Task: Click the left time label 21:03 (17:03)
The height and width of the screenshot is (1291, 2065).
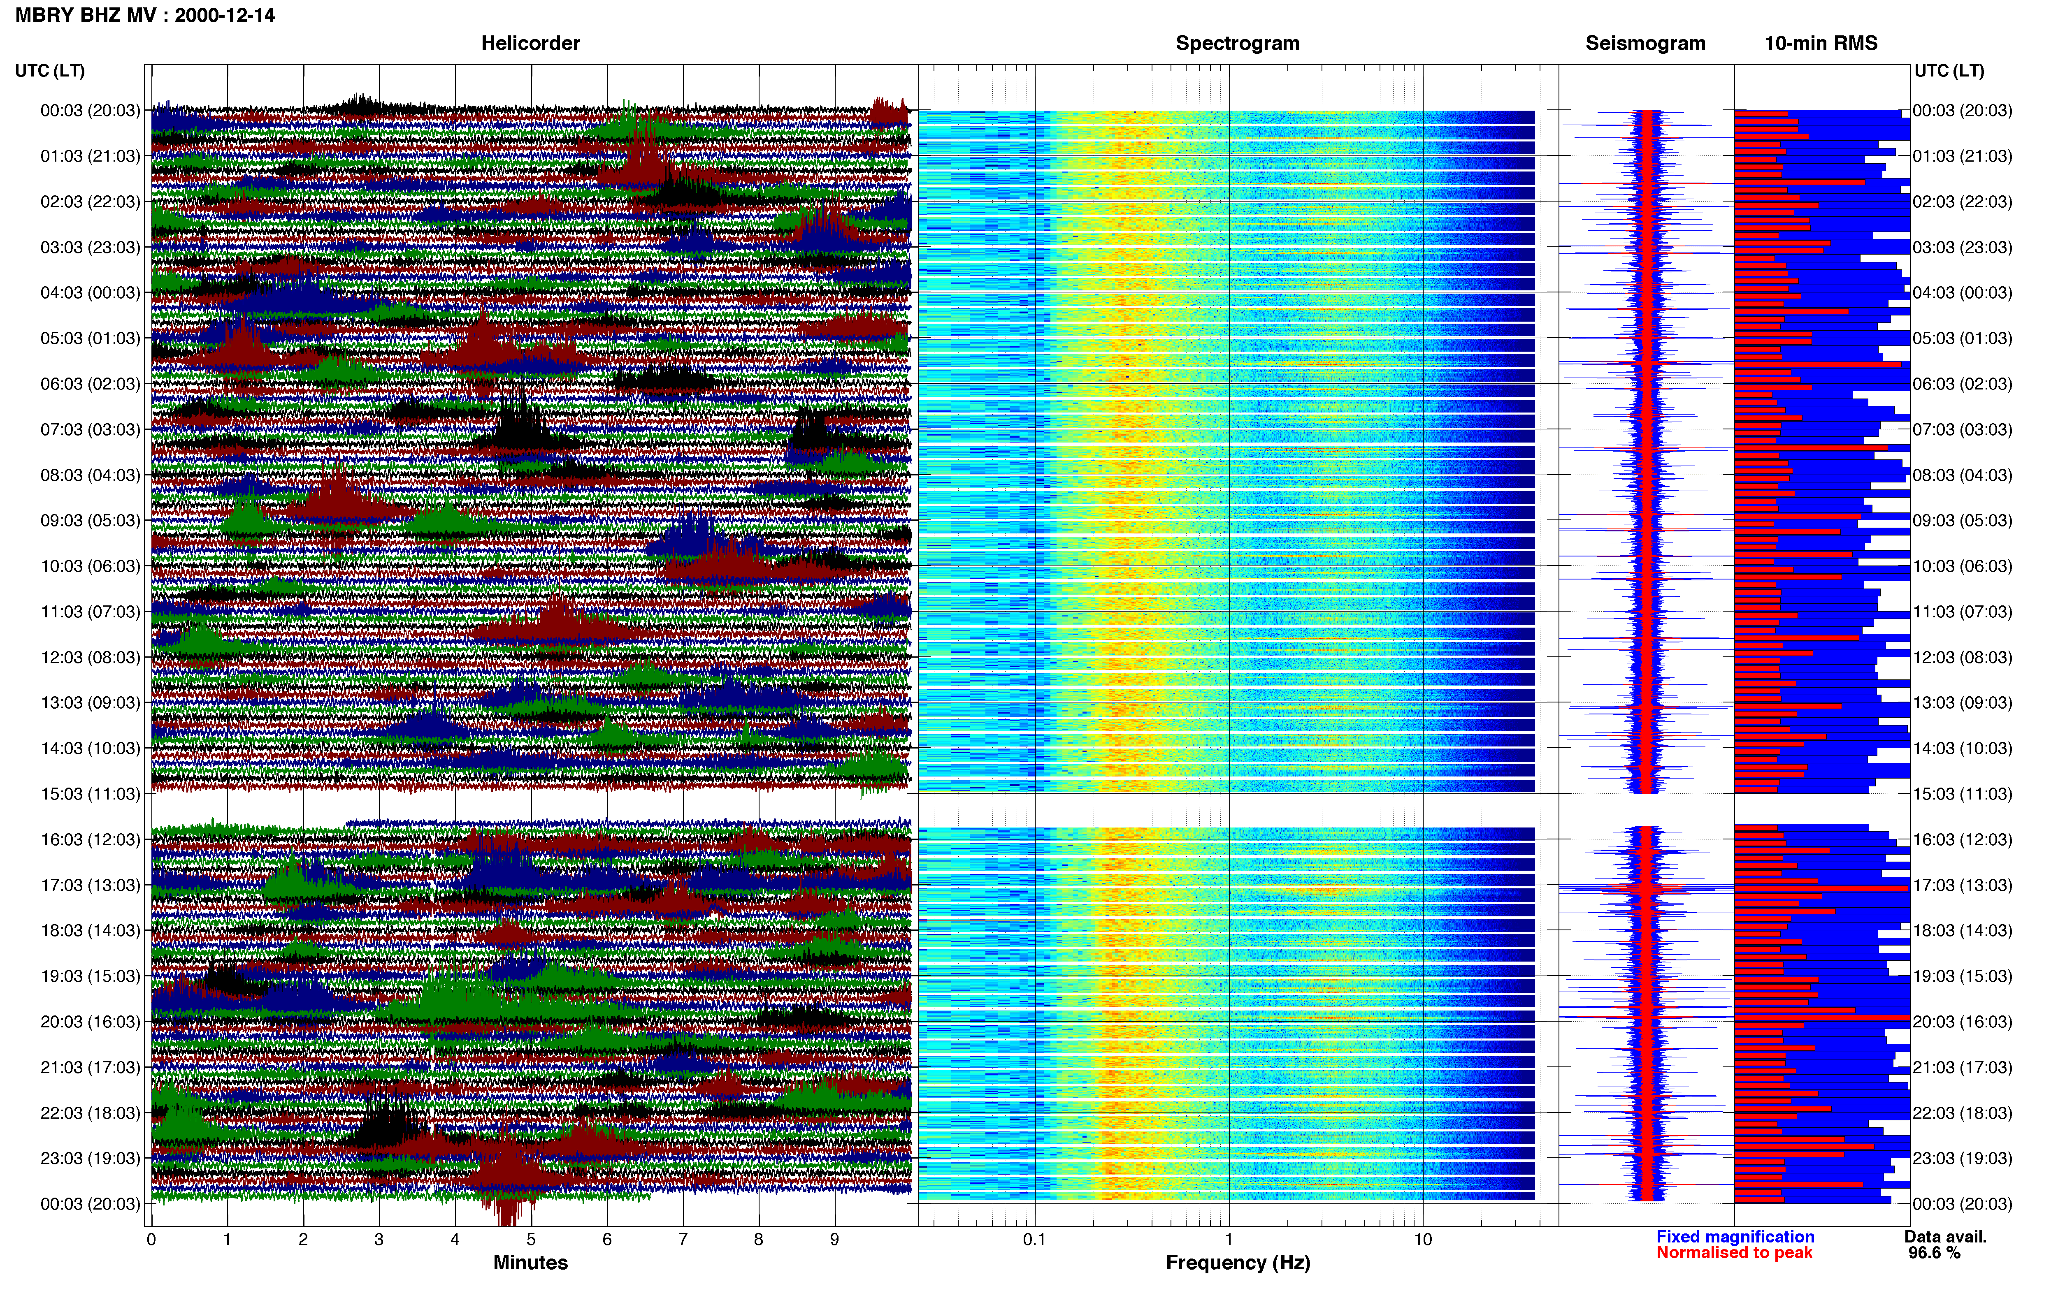Action: [x=91, y=1067]
